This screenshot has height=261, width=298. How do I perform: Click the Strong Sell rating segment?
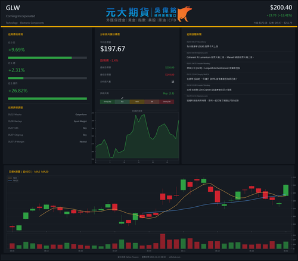pos(167,102)
